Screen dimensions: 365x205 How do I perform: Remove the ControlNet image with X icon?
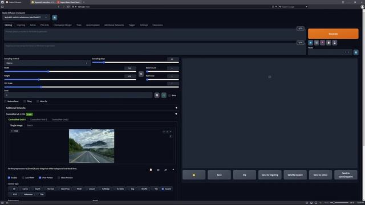[x=171, y=132]
